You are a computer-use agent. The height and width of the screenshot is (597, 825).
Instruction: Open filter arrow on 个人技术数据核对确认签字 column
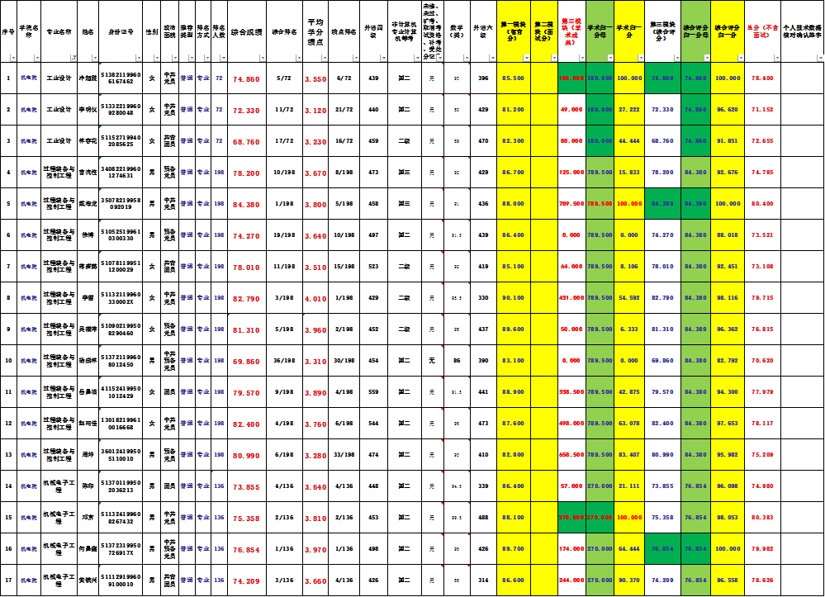[x=819, y=58]
